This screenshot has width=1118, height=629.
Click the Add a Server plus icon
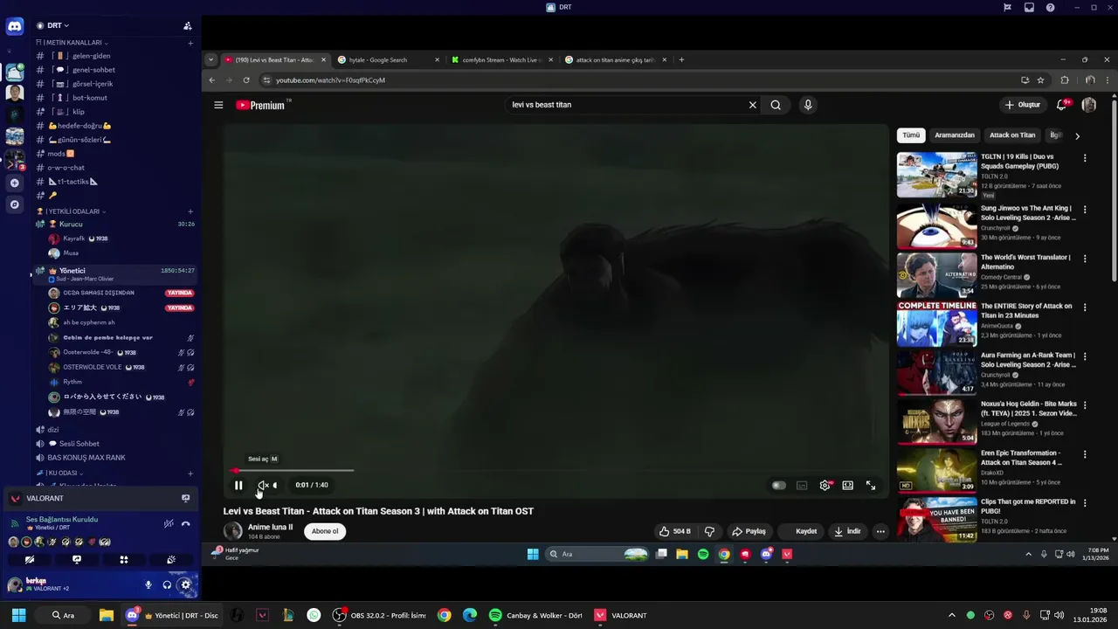(x=15, y=183)
